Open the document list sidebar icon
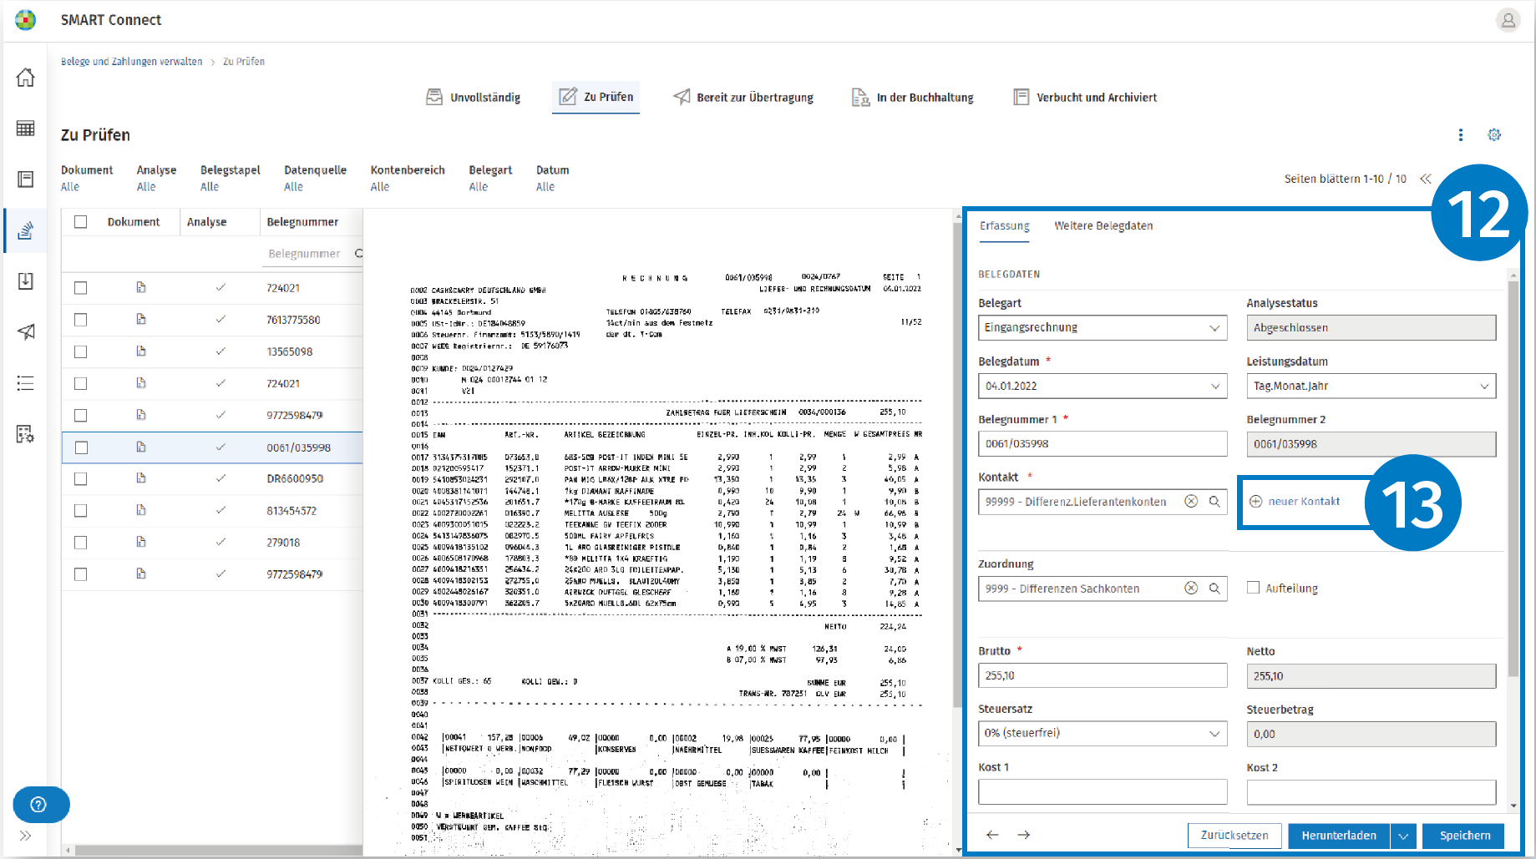Screen dimensions: 1536x859 pos(26,179)
